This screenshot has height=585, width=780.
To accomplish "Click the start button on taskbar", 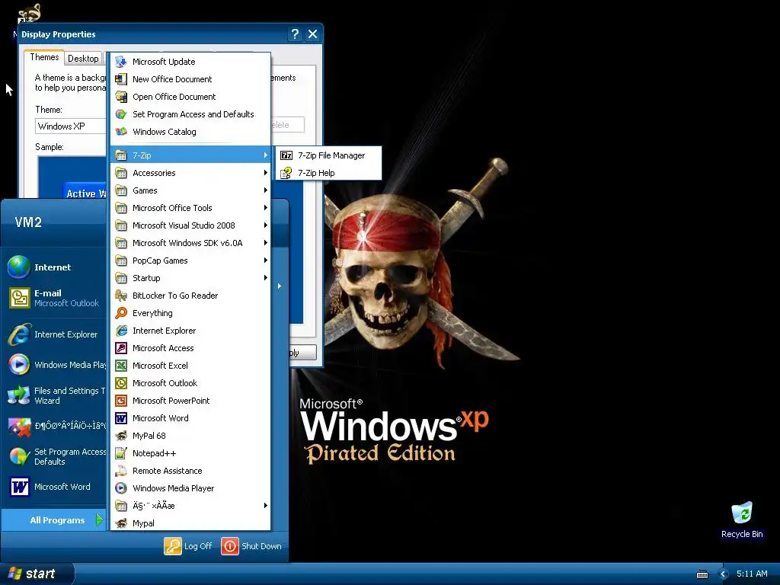I will [x=37, y=574].
